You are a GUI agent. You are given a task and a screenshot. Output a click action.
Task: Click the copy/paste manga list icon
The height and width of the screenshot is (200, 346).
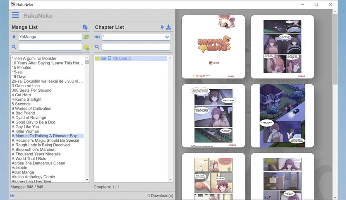click(85, 27)
